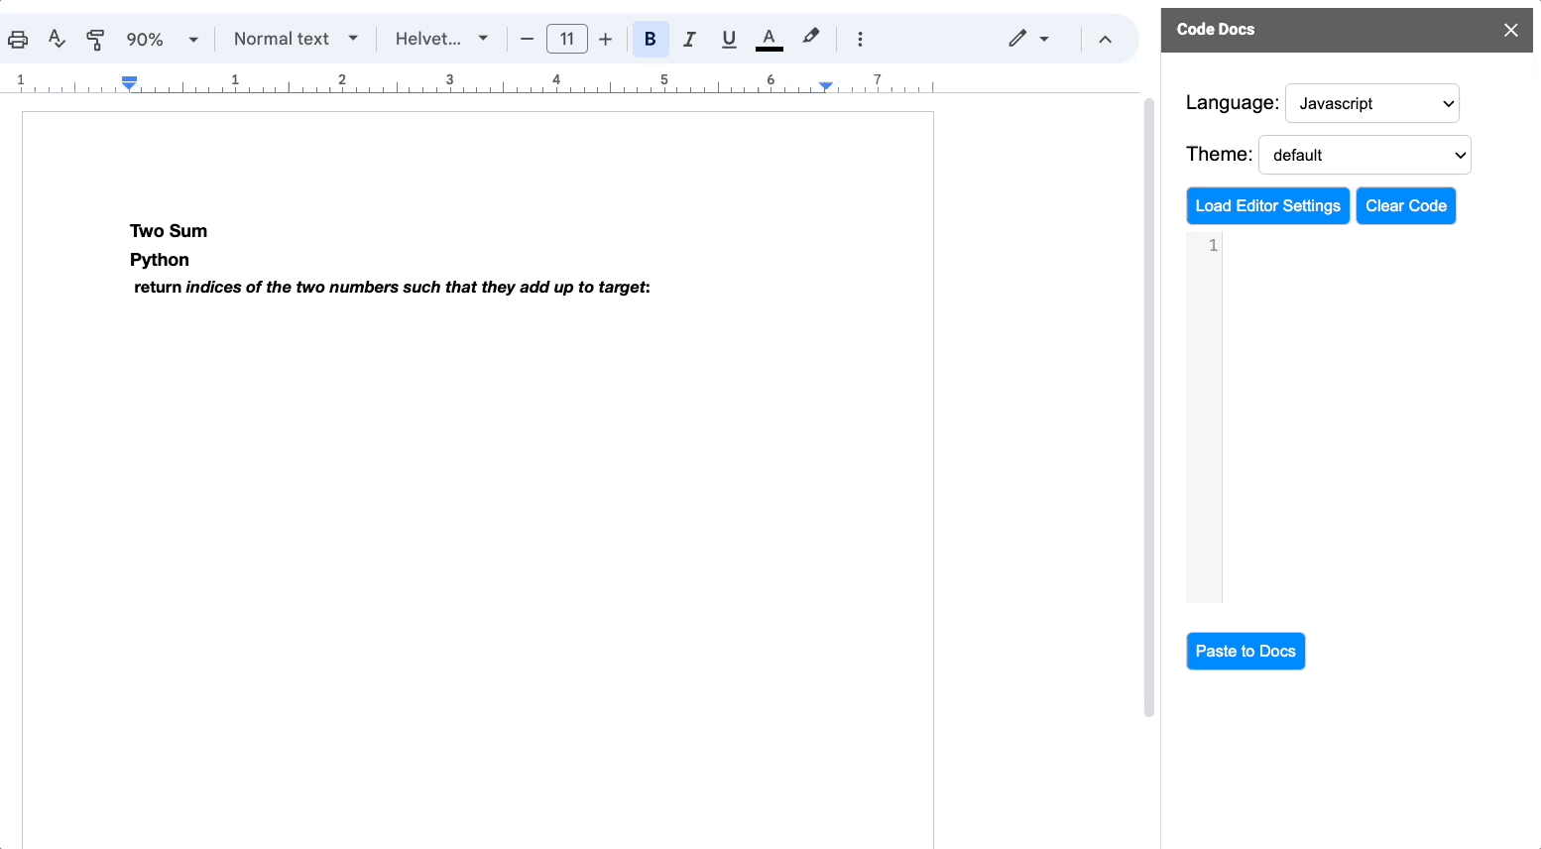Open the 90% zoom dropdown
This screenshot has height=849, width=1541.
tap(163, 40)
